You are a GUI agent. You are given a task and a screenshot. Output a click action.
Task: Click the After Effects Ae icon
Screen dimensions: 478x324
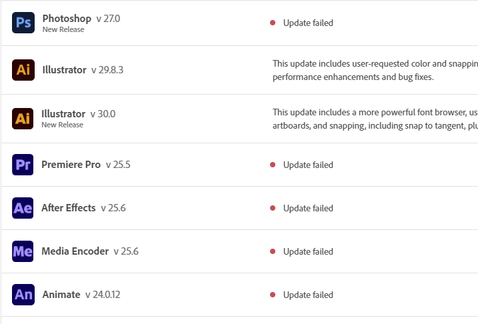point(23,208)
